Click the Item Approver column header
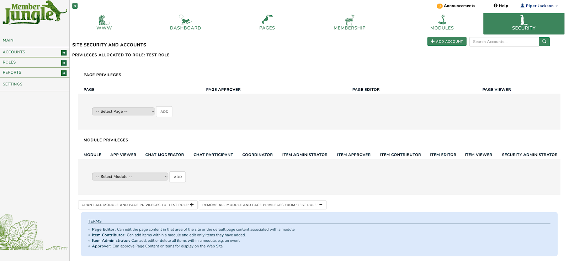The width and height of the screenshot is (569, 261). click(354, 155)
